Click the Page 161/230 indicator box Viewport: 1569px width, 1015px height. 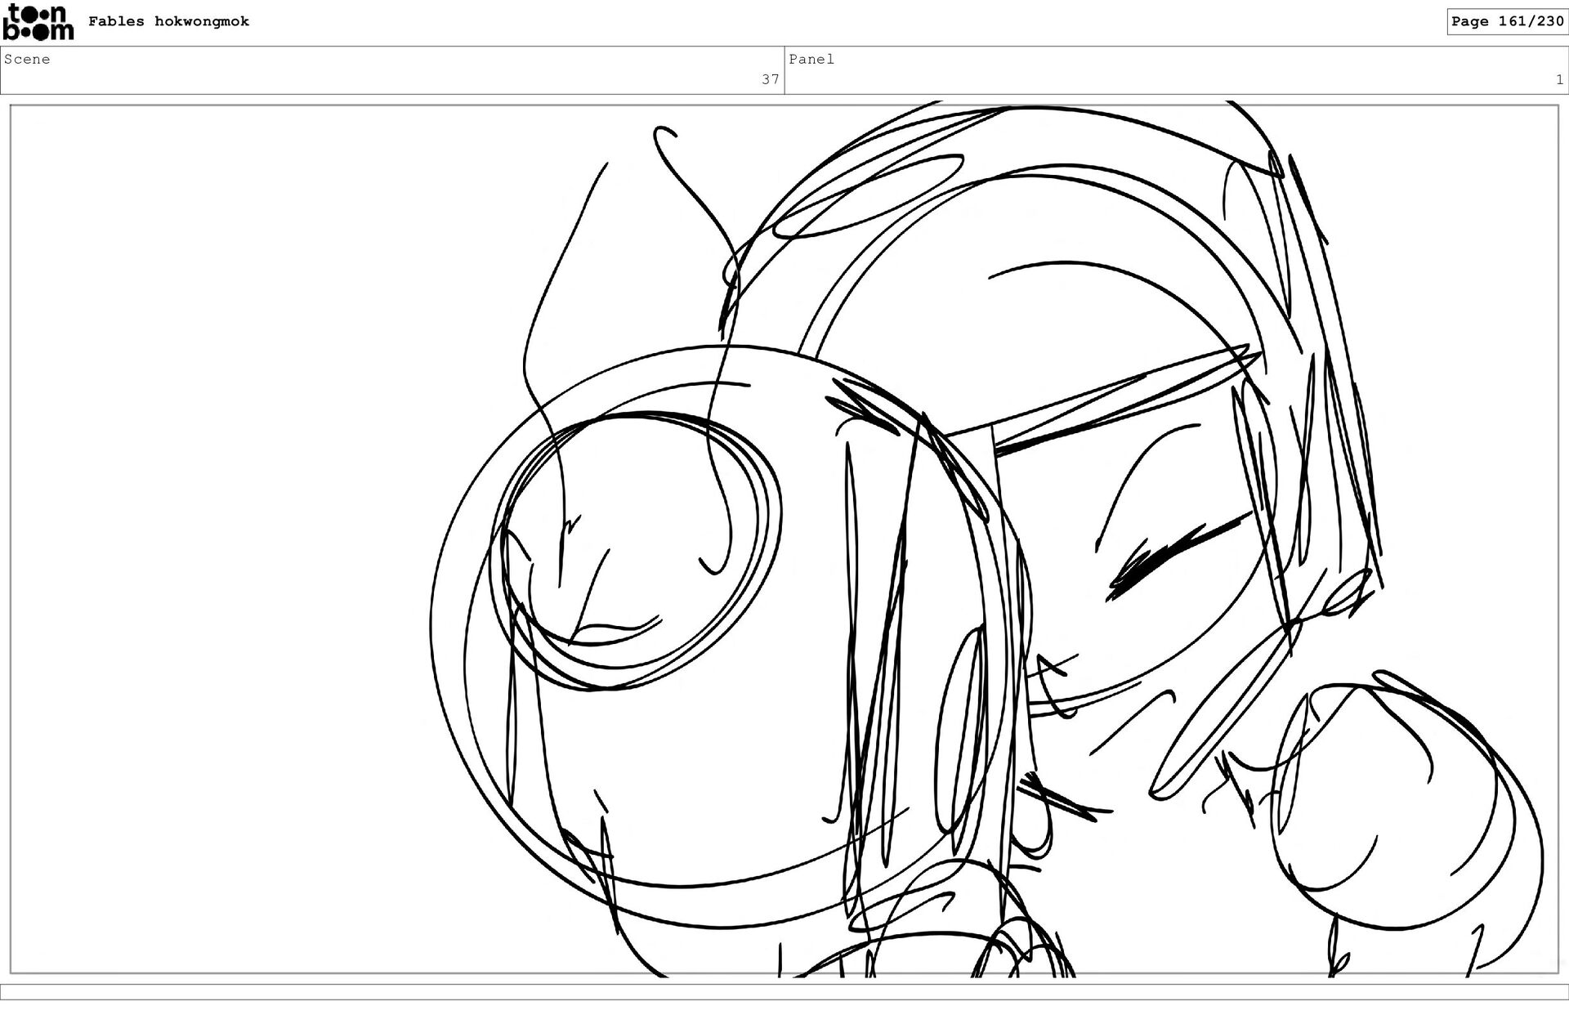[x=1507, y=21]
